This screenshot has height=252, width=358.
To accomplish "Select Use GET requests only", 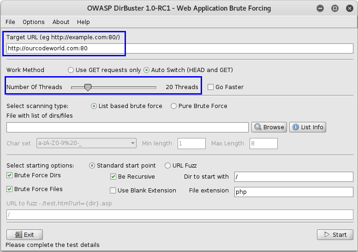I will 71,70.
